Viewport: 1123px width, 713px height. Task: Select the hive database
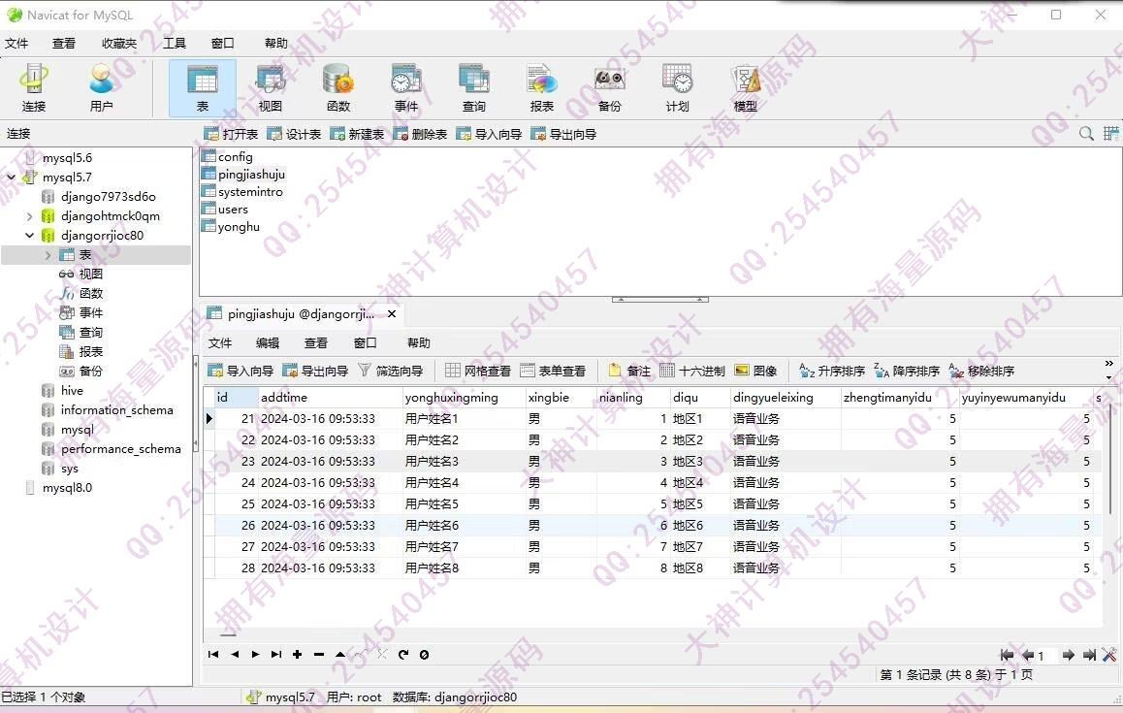coord(62,391)
